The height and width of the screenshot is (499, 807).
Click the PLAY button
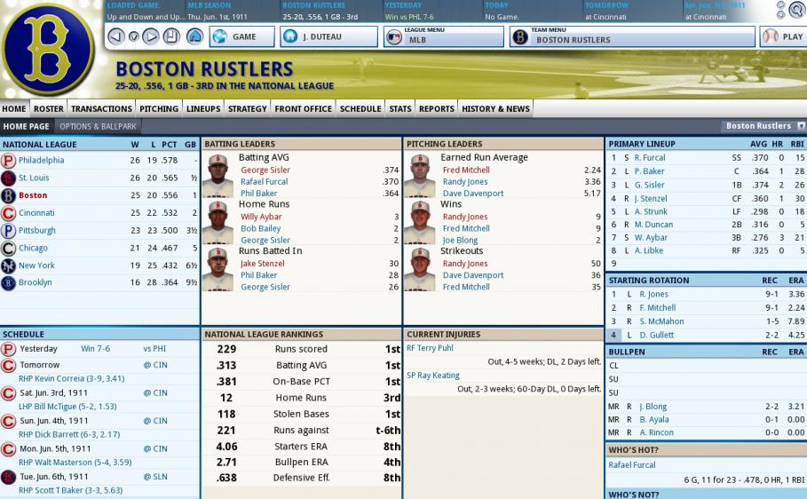click(783, 36)
